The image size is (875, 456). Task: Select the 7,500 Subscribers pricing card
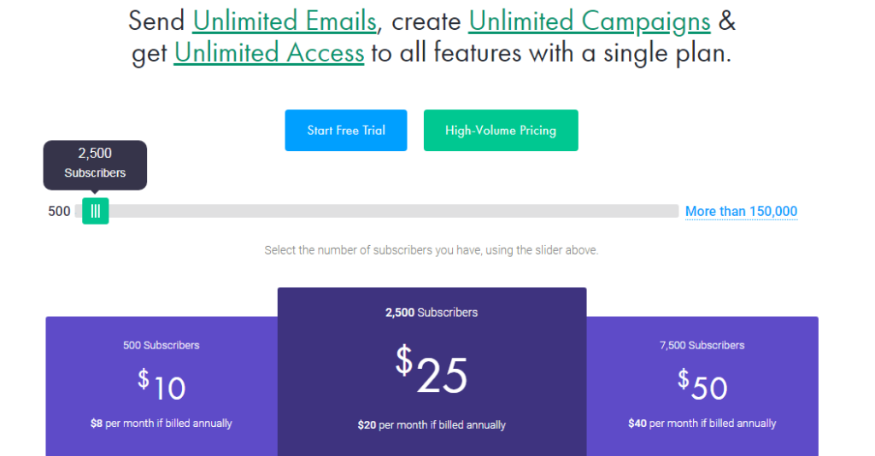click(702, 386)
